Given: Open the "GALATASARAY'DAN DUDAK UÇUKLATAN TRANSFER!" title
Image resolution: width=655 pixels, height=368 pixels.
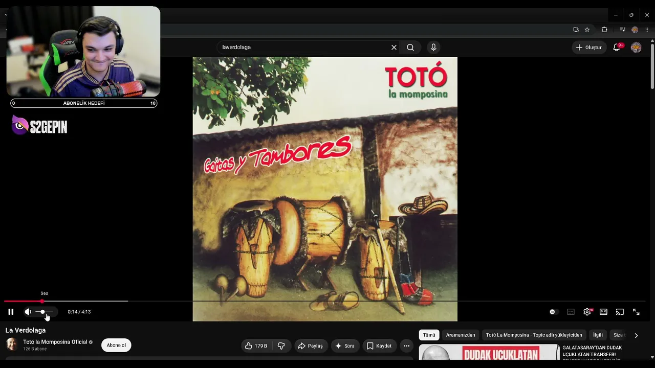Looking at the screenshot, I should 592,351.
